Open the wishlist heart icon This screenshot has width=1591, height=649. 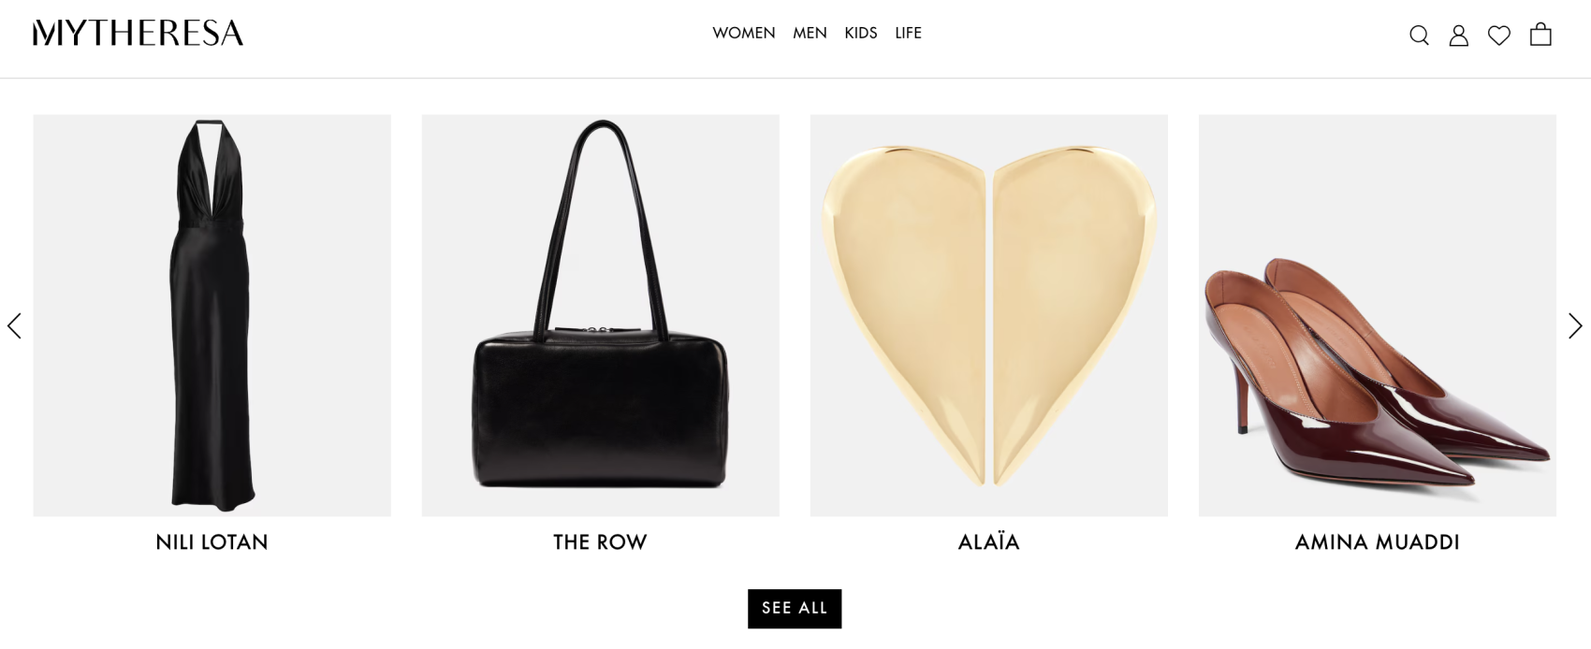(1499, 36)
